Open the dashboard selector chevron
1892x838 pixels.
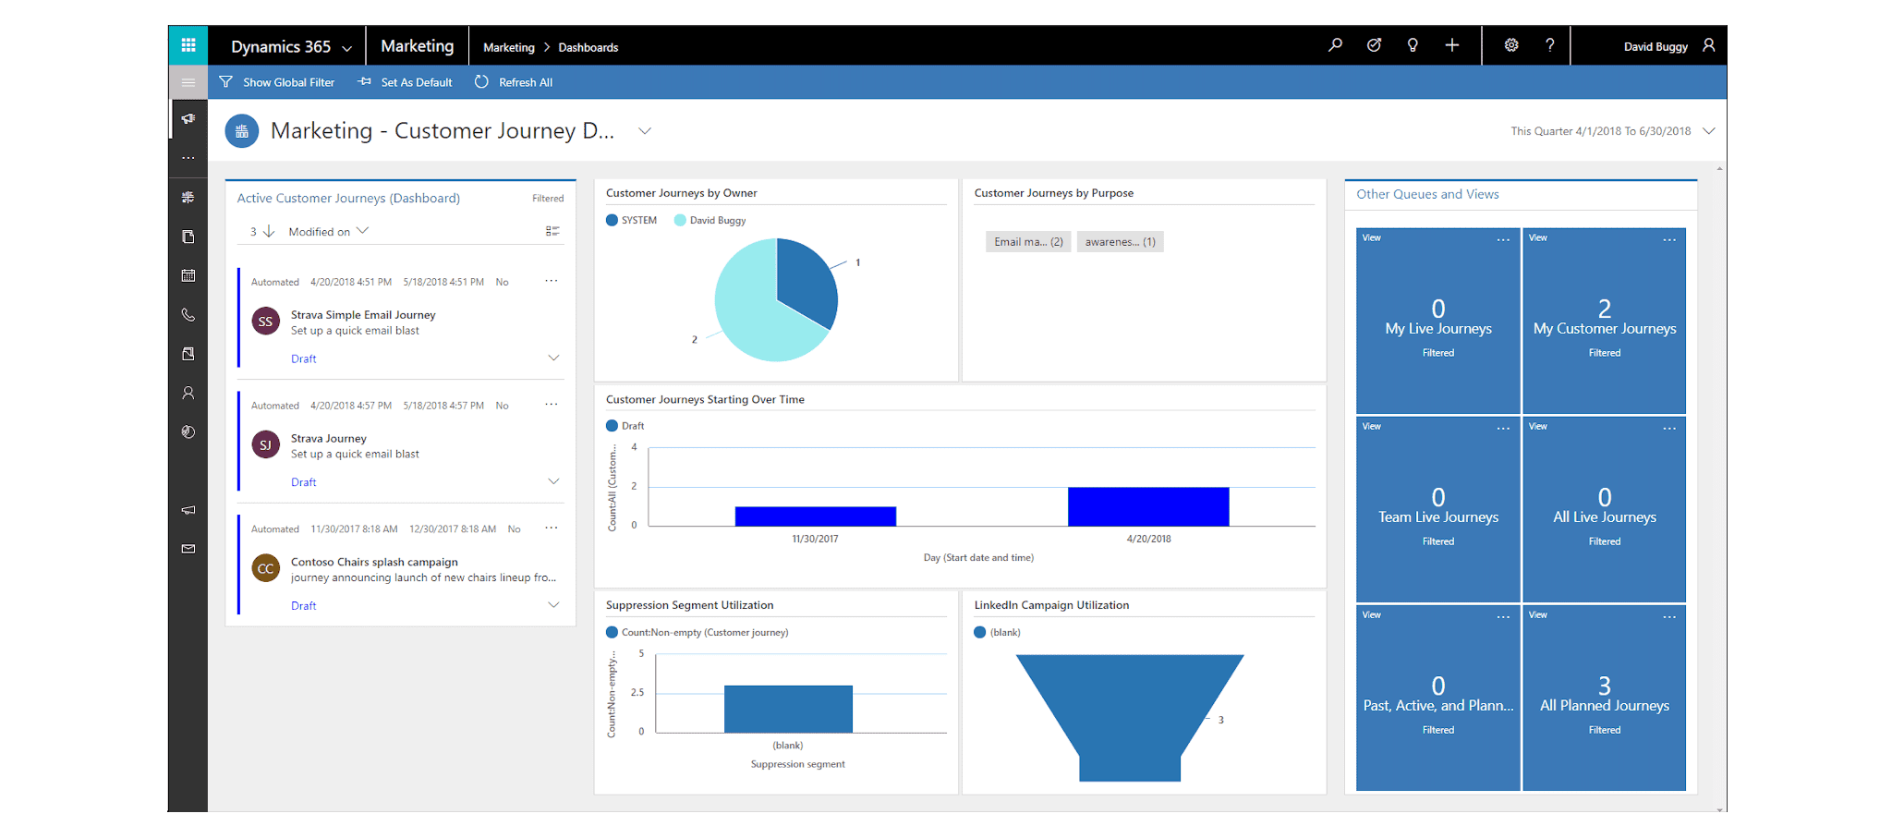645,131
